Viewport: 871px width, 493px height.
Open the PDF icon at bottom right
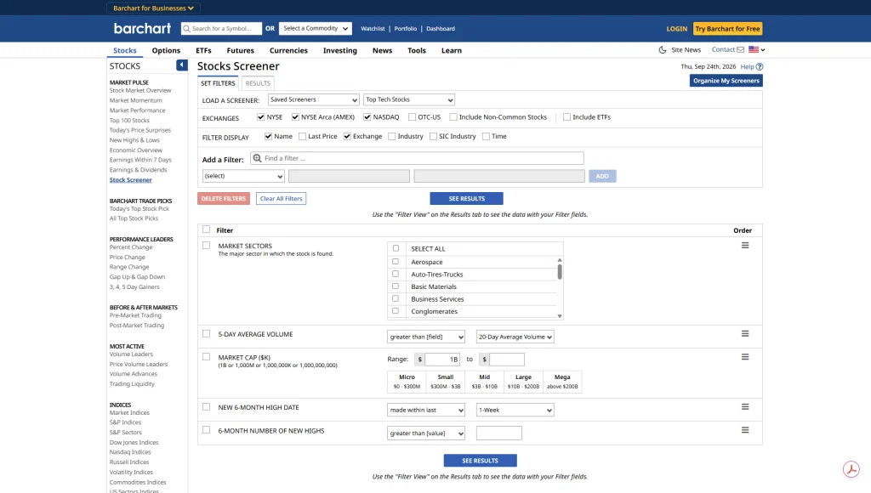851,469
